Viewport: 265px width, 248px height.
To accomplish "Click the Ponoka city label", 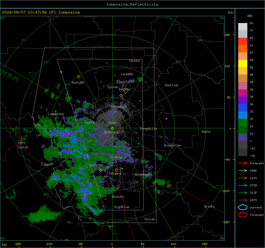I will pyautogui.click(x=134, y=61).
